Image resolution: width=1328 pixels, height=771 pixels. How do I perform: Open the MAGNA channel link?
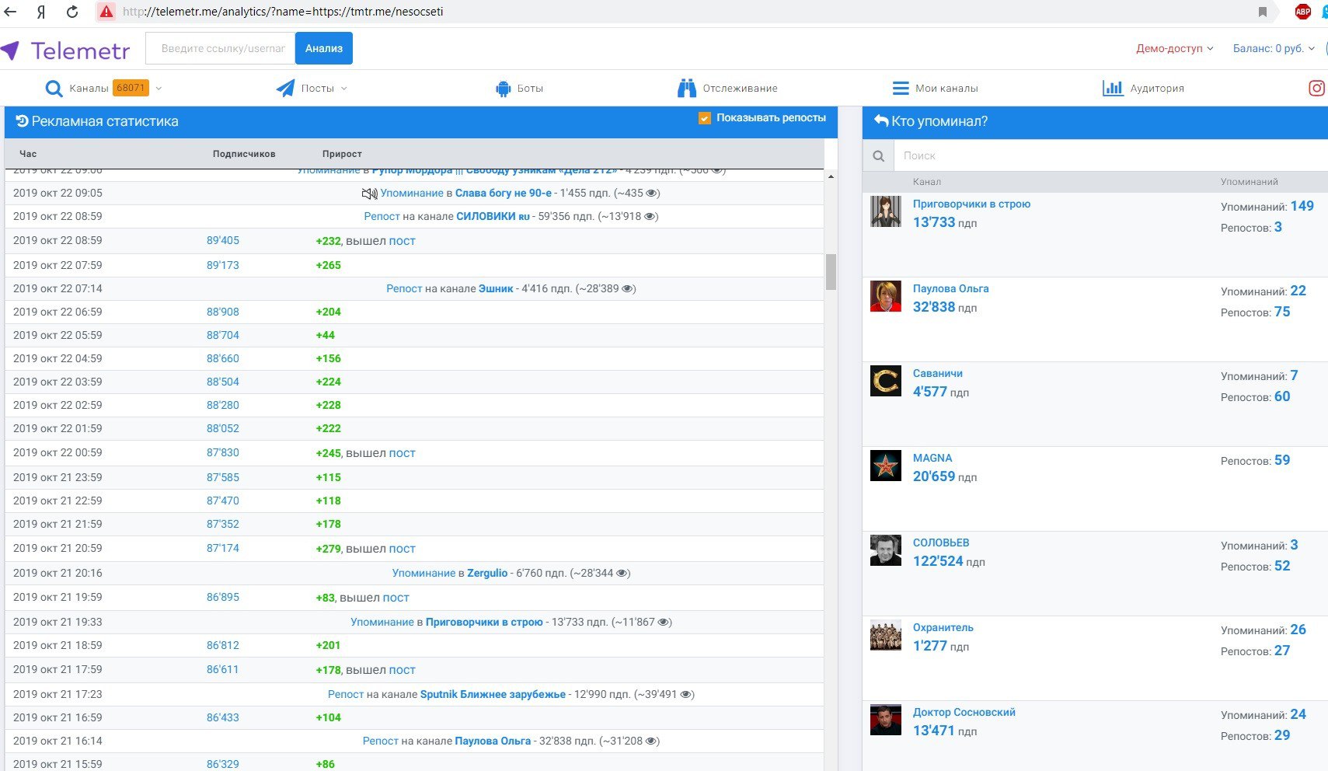point(932,458)
